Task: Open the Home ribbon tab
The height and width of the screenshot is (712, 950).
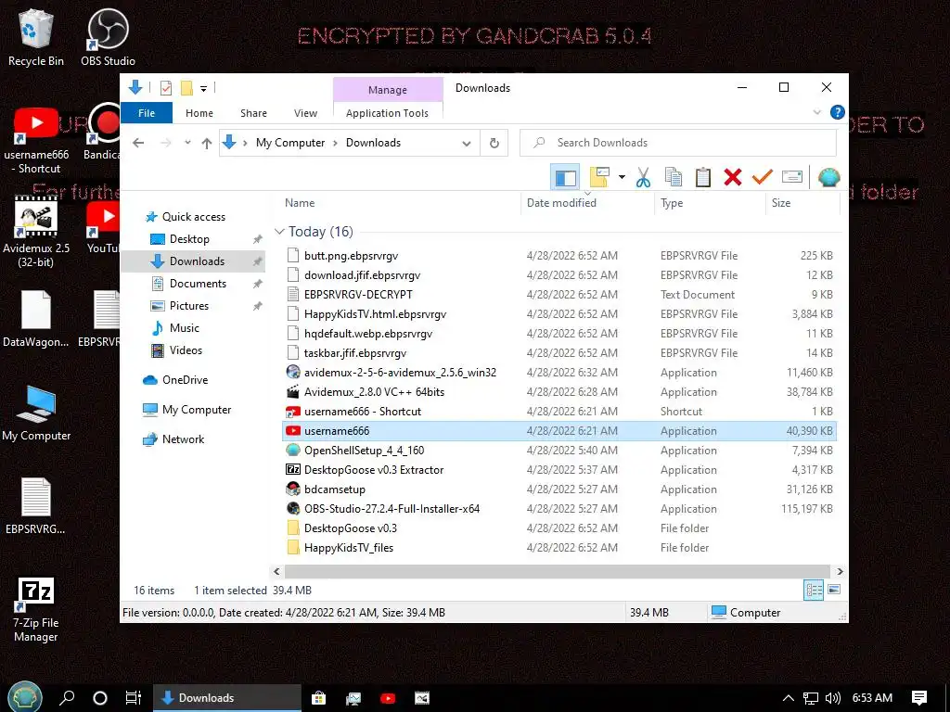Action: pyautogui.click(x=199, y=113)
